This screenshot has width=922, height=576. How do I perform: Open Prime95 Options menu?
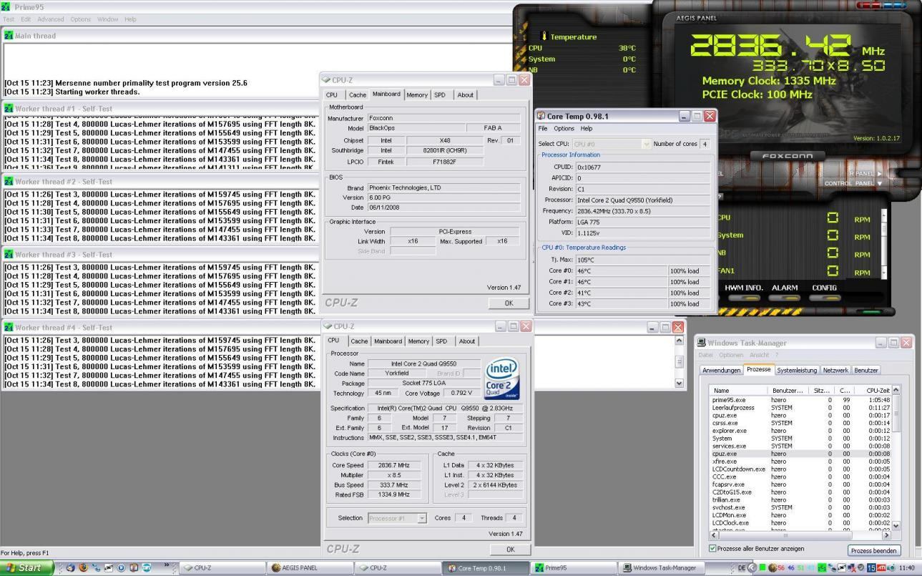[x=80, y=19]
